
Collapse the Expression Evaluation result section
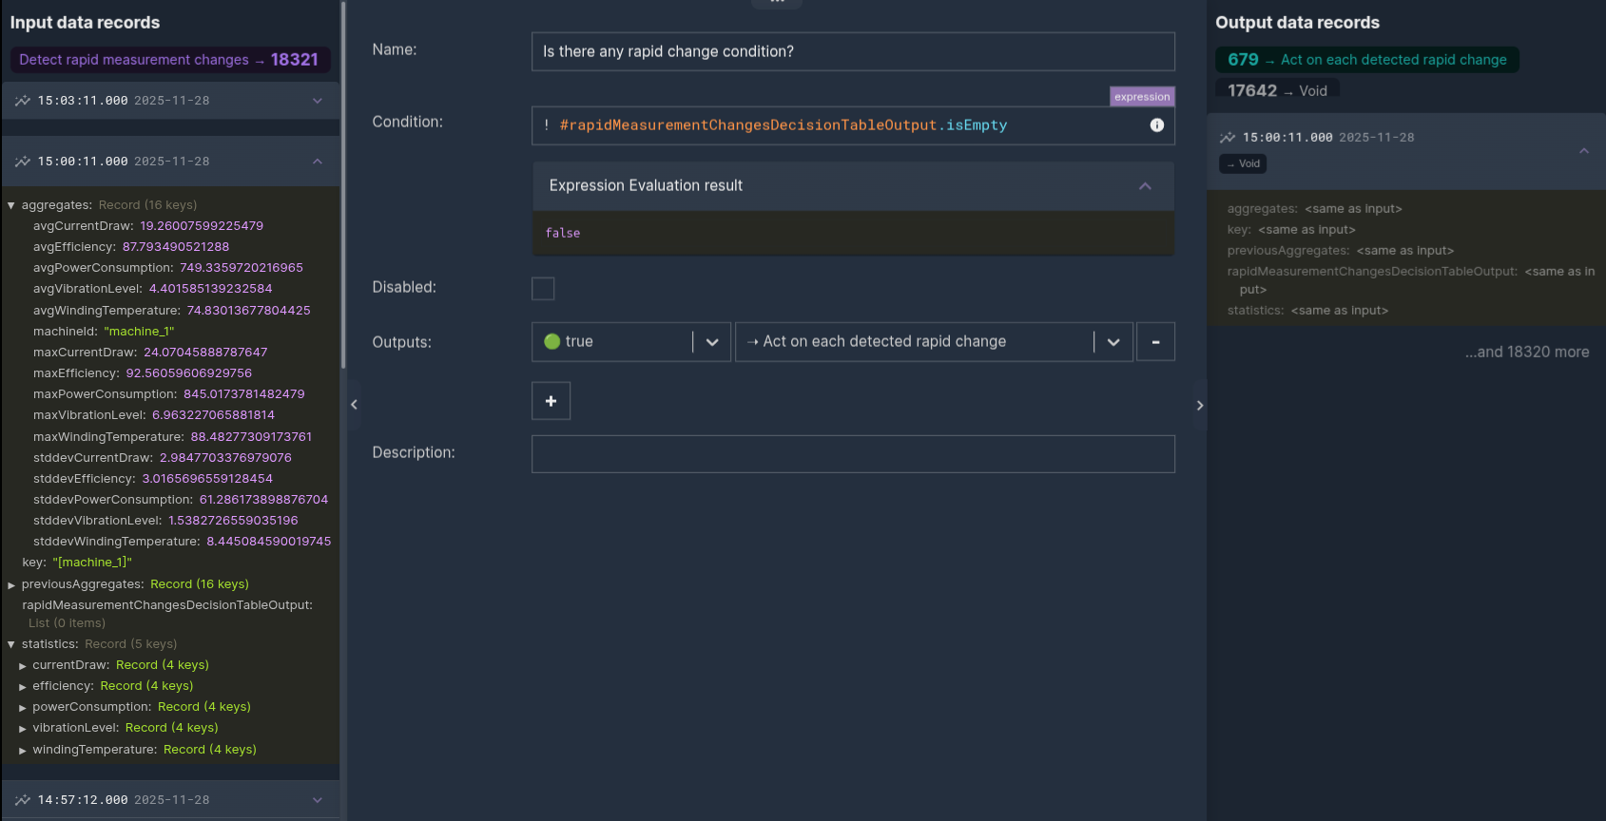pyautogui.click(x=1145, y=186)
